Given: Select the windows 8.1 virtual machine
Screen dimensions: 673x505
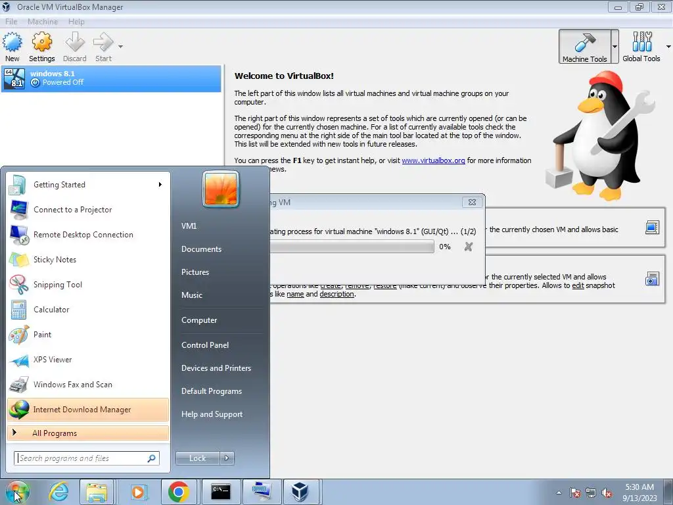Looking at the screenshot, I should [111, 78].
